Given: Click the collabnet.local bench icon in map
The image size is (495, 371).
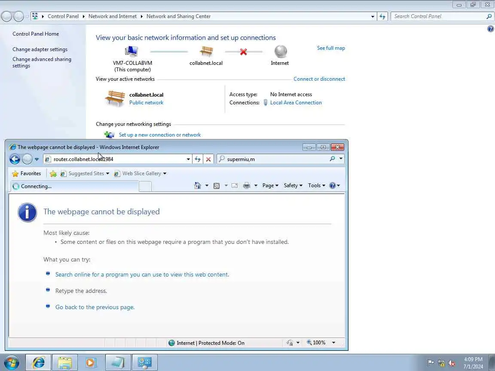Looking at the screenshot, I should (x=206, y=51).
